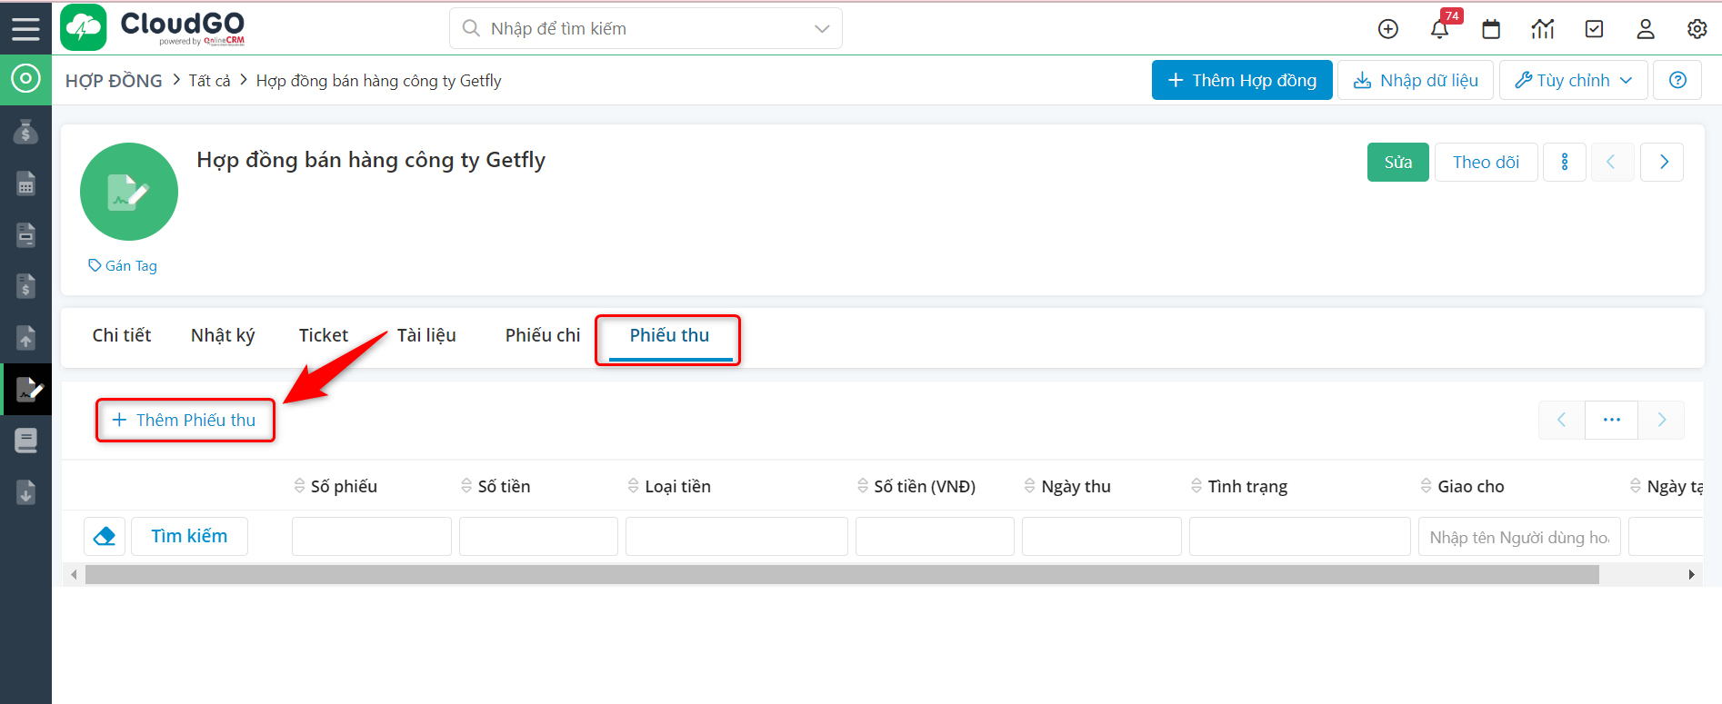Click the Thêm Phiếu thu button
Image resolution: width=1722 pixels, height=704 pixels.
[x=185, y=420]
